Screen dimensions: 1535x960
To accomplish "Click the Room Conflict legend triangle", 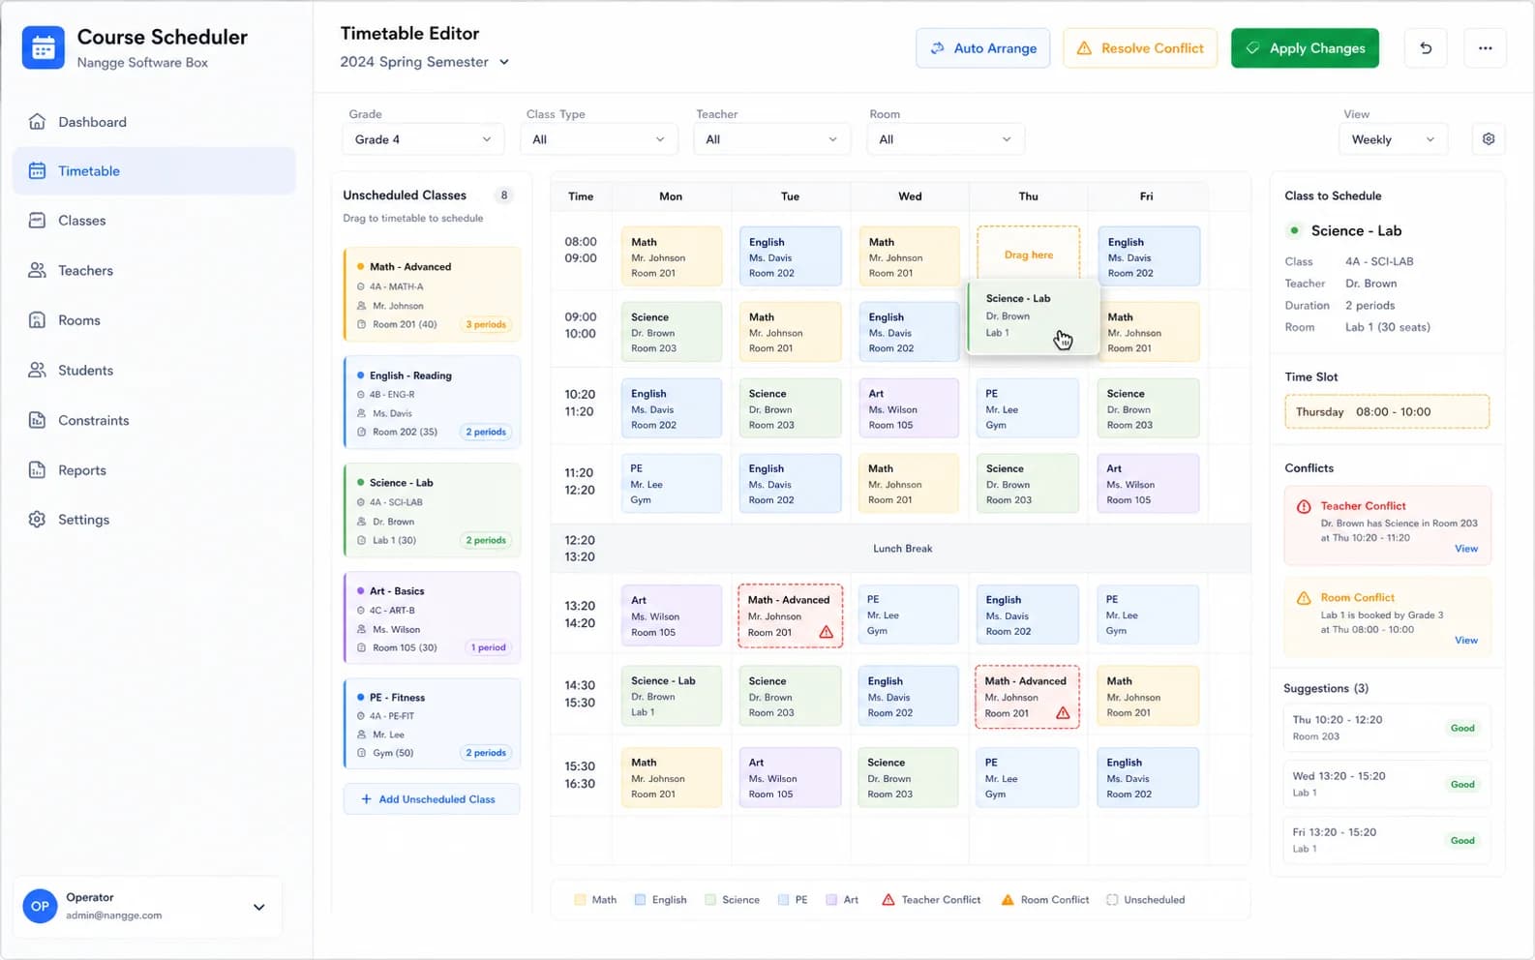I will (1008, 900).
